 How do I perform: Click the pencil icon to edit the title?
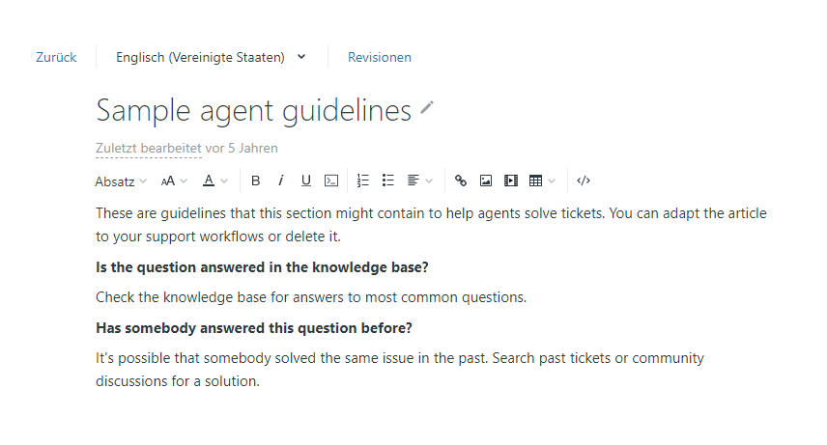[x=427, y=108]
